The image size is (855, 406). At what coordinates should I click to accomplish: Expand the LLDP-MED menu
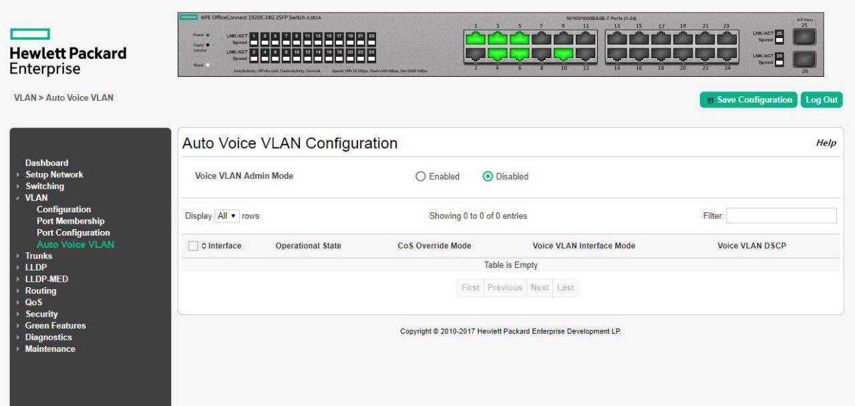pos(46,279)
